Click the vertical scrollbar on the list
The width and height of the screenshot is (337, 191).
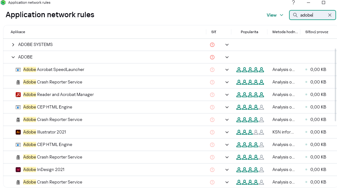tap(336, 84)
